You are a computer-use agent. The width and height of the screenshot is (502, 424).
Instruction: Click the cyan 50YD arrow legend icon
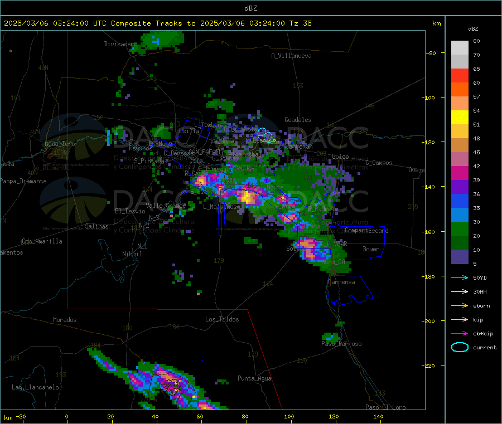click(x=460, y=277)
